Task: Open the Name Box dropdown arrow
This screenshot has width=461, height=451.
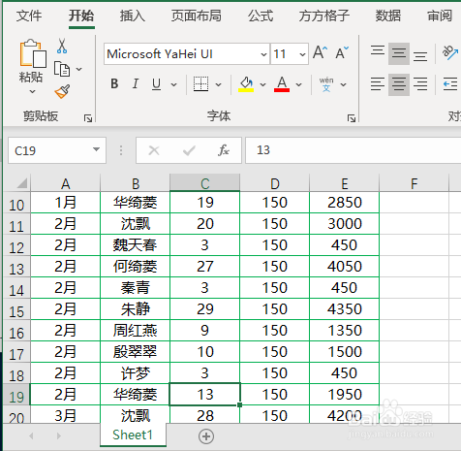Action: click(x=96, y=149)
